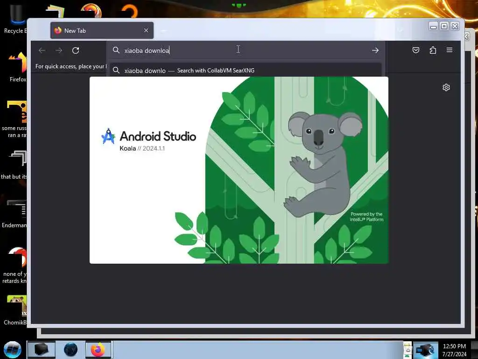This screenshot has width=478, height=359.
Task: Click the blue globe taskbar icon
Action: (x=71, y=350)
